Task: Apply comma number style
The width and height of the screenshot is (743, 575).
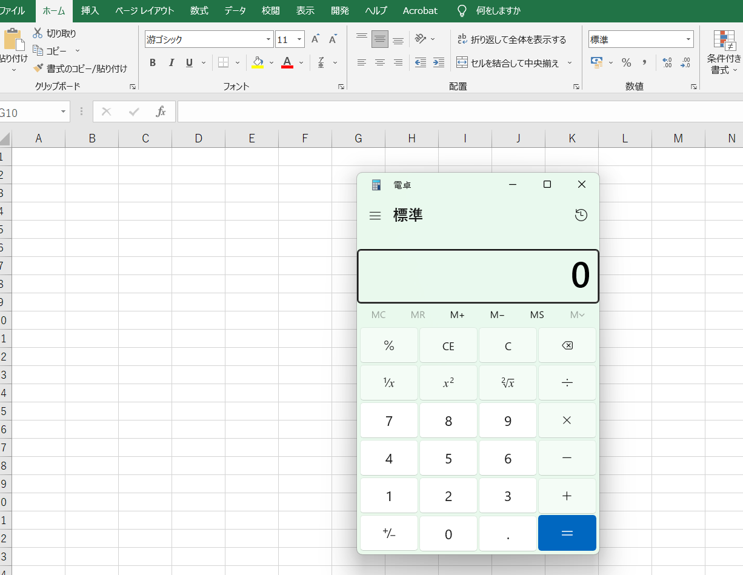Action: point(644,62)
